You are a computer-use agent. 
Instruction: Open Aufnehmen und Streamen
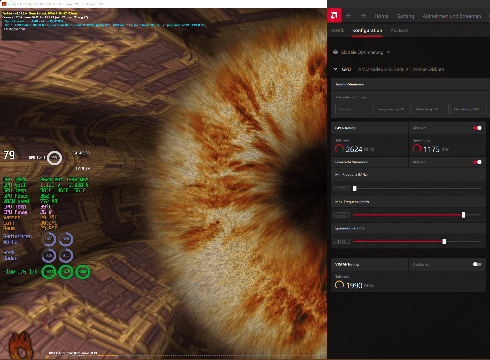[x=452, y=16]
